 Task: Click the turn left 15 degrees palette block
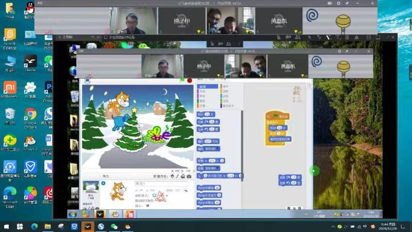tap(209, 129)
